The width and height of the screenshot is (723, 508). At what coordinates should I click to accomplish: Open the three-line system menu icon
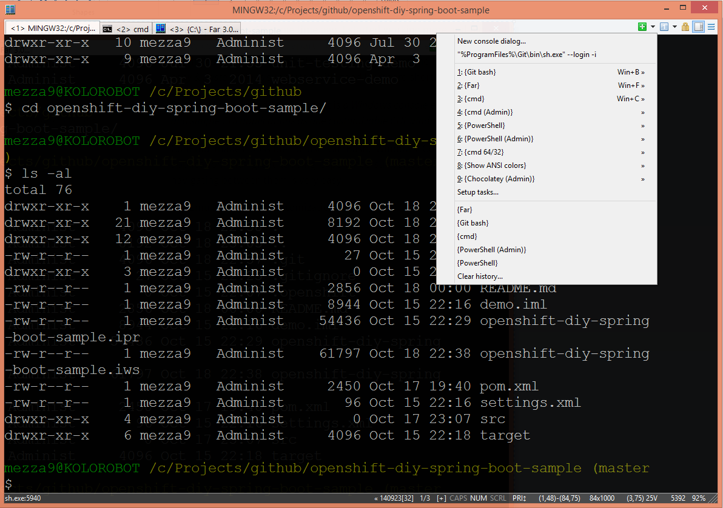711,27
